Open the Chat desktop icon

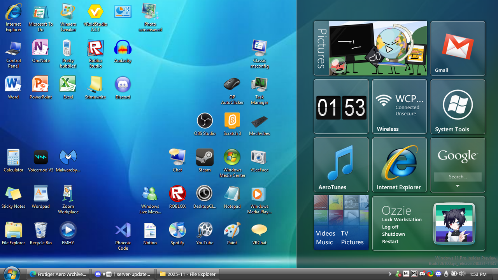tap(177, 161)
